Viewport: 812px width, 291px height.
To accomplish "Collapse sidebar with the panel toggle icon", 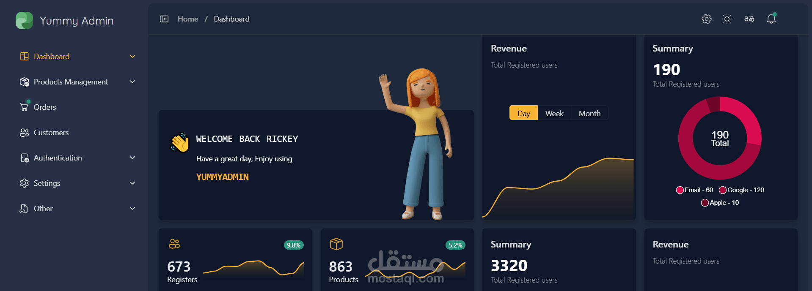I will pos(164,19).
